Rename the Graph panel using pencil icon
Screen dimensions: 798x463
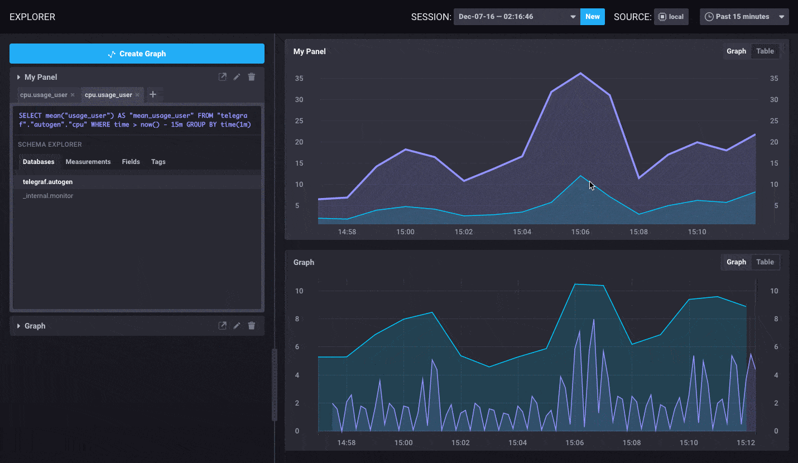point(237,326)
